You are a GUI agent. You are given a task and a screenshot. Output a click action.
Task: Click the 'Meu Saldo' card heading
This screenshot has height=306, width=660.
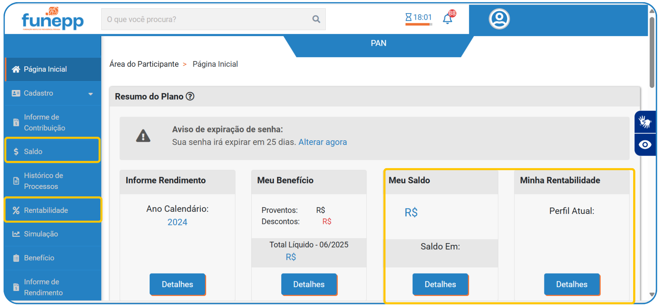coord(409,180)
